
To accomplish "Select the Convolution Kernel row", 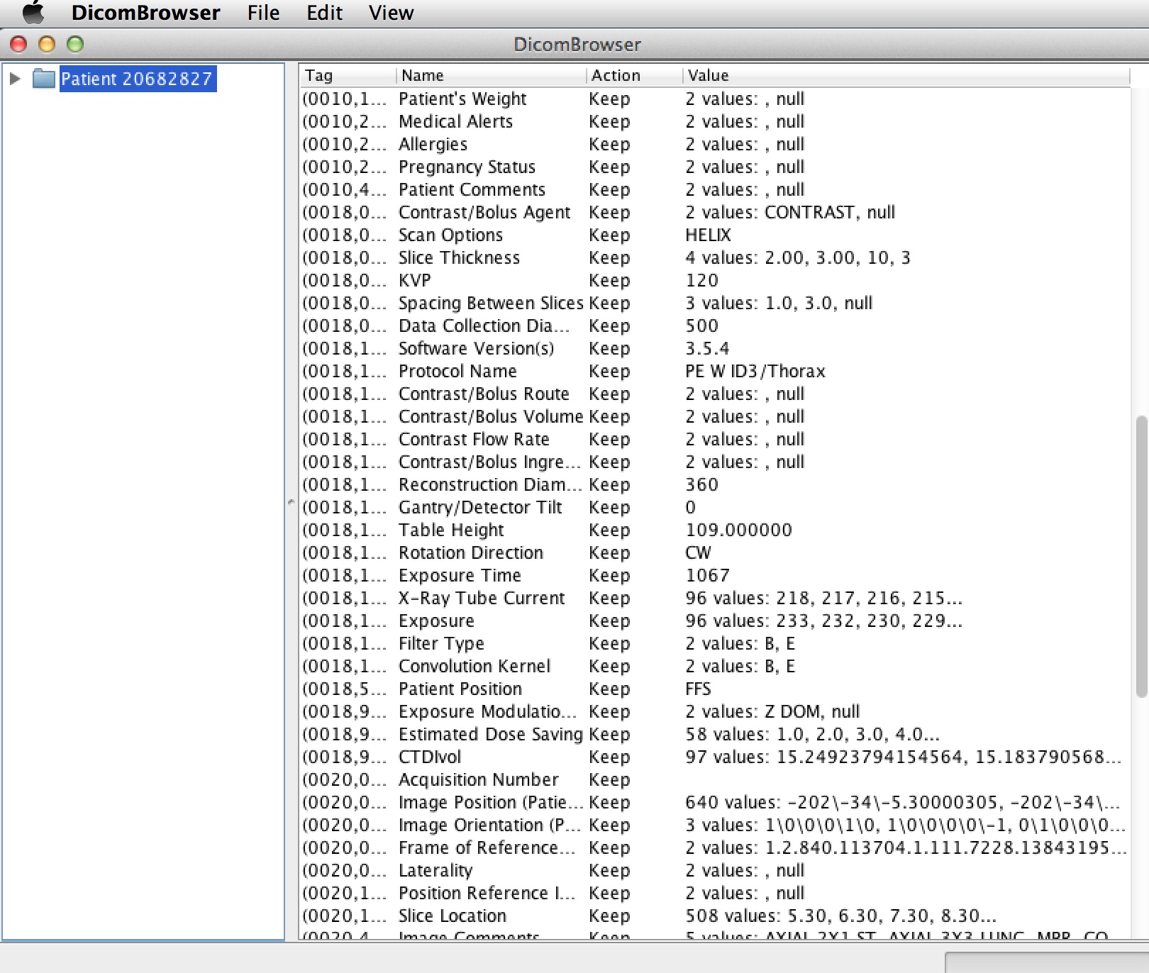I will click(715, 666).
